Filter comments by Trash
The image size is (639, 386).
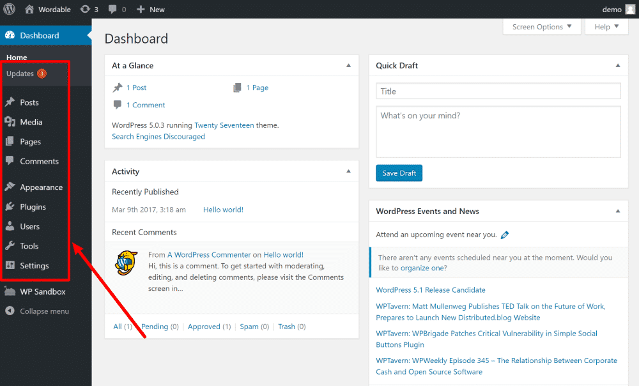[x=286, y=327]
